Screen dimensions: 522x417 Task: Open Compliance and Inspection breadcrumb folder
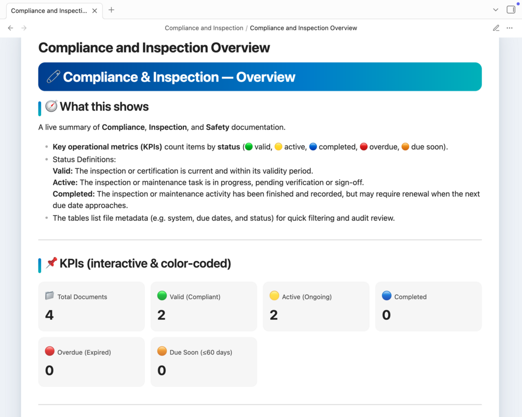[204, 28]
